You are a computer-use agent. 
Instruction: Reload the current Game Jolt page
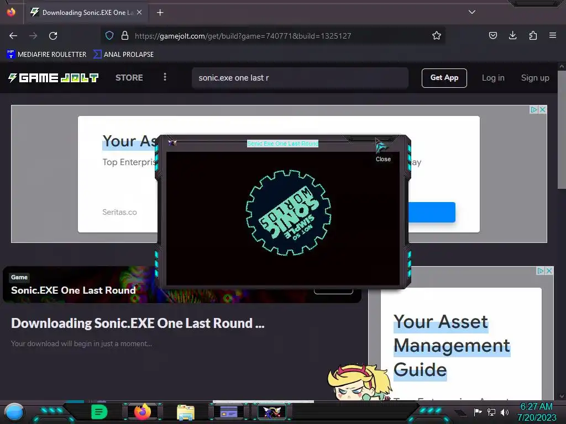coord(53,36)
